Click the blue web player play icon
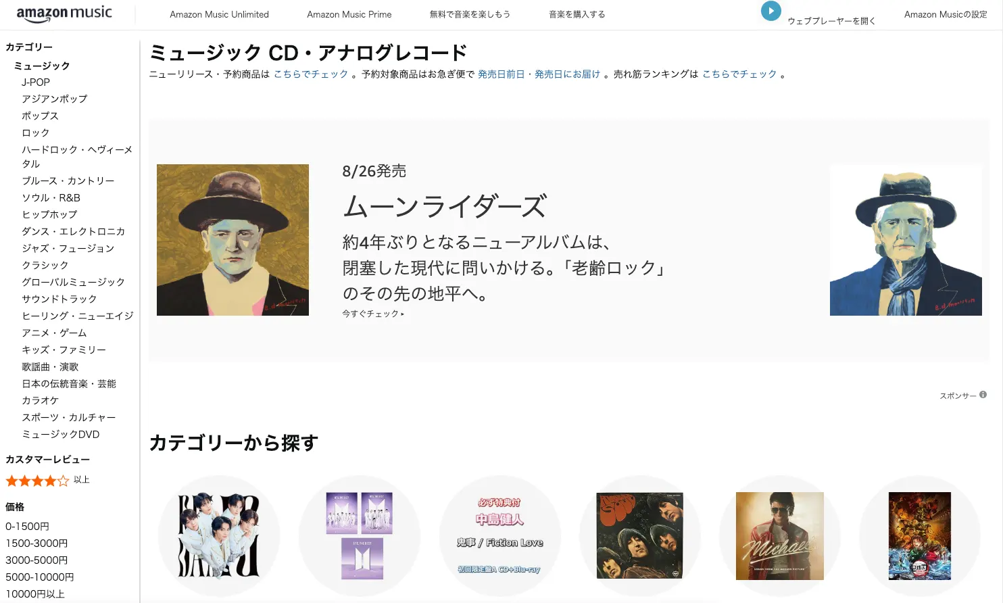 click(x=771, y=11)
